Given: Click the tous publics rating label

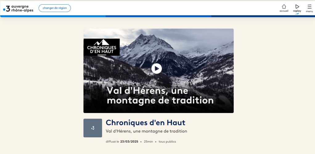Looking at the screenshot, I should pyautogui.click(x=167, y=142).
